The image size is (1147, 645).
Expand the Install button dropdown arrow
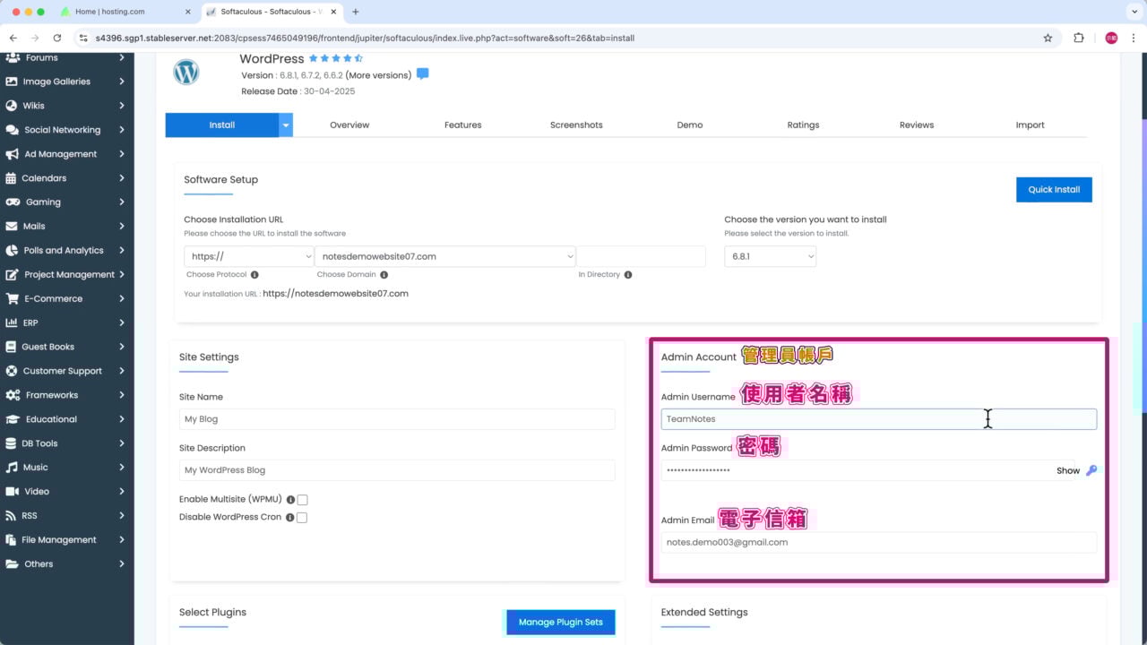[286, 125]
